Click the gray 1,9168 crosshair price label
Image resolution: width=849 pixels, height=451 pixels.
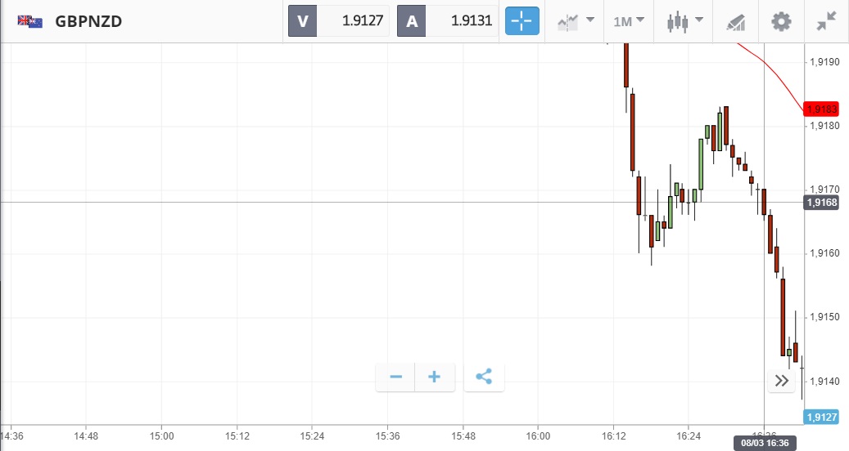pyautogui.click(x=821, y=203)
